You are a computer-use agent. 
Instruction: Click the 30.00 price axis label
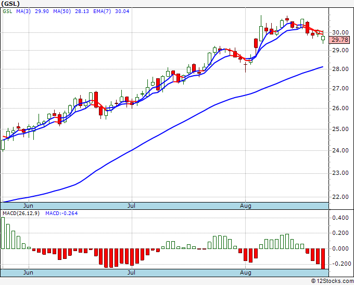(340, 32)
